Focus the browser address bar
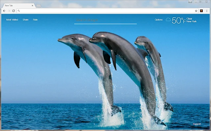 point(107,11)
